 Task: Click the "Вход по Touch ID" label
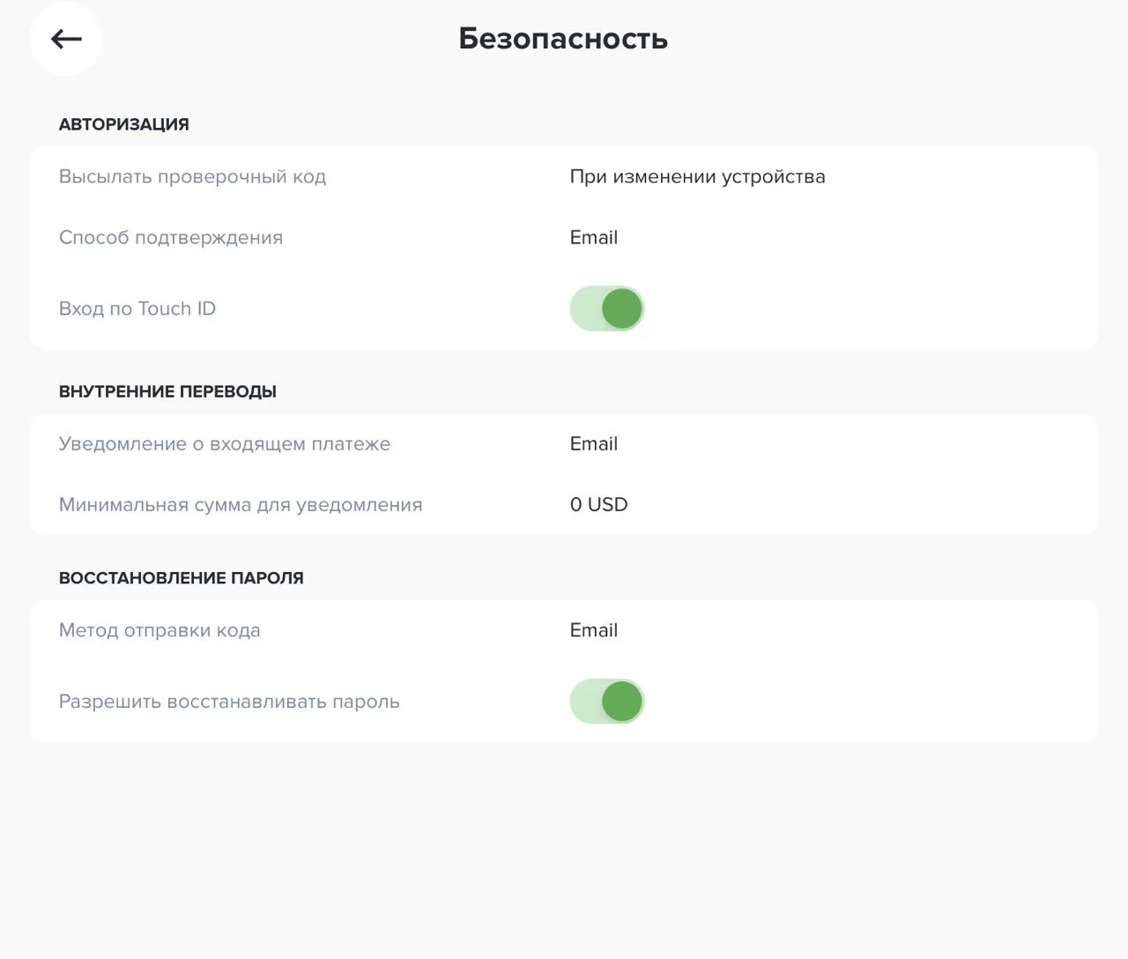pos(137,309)
